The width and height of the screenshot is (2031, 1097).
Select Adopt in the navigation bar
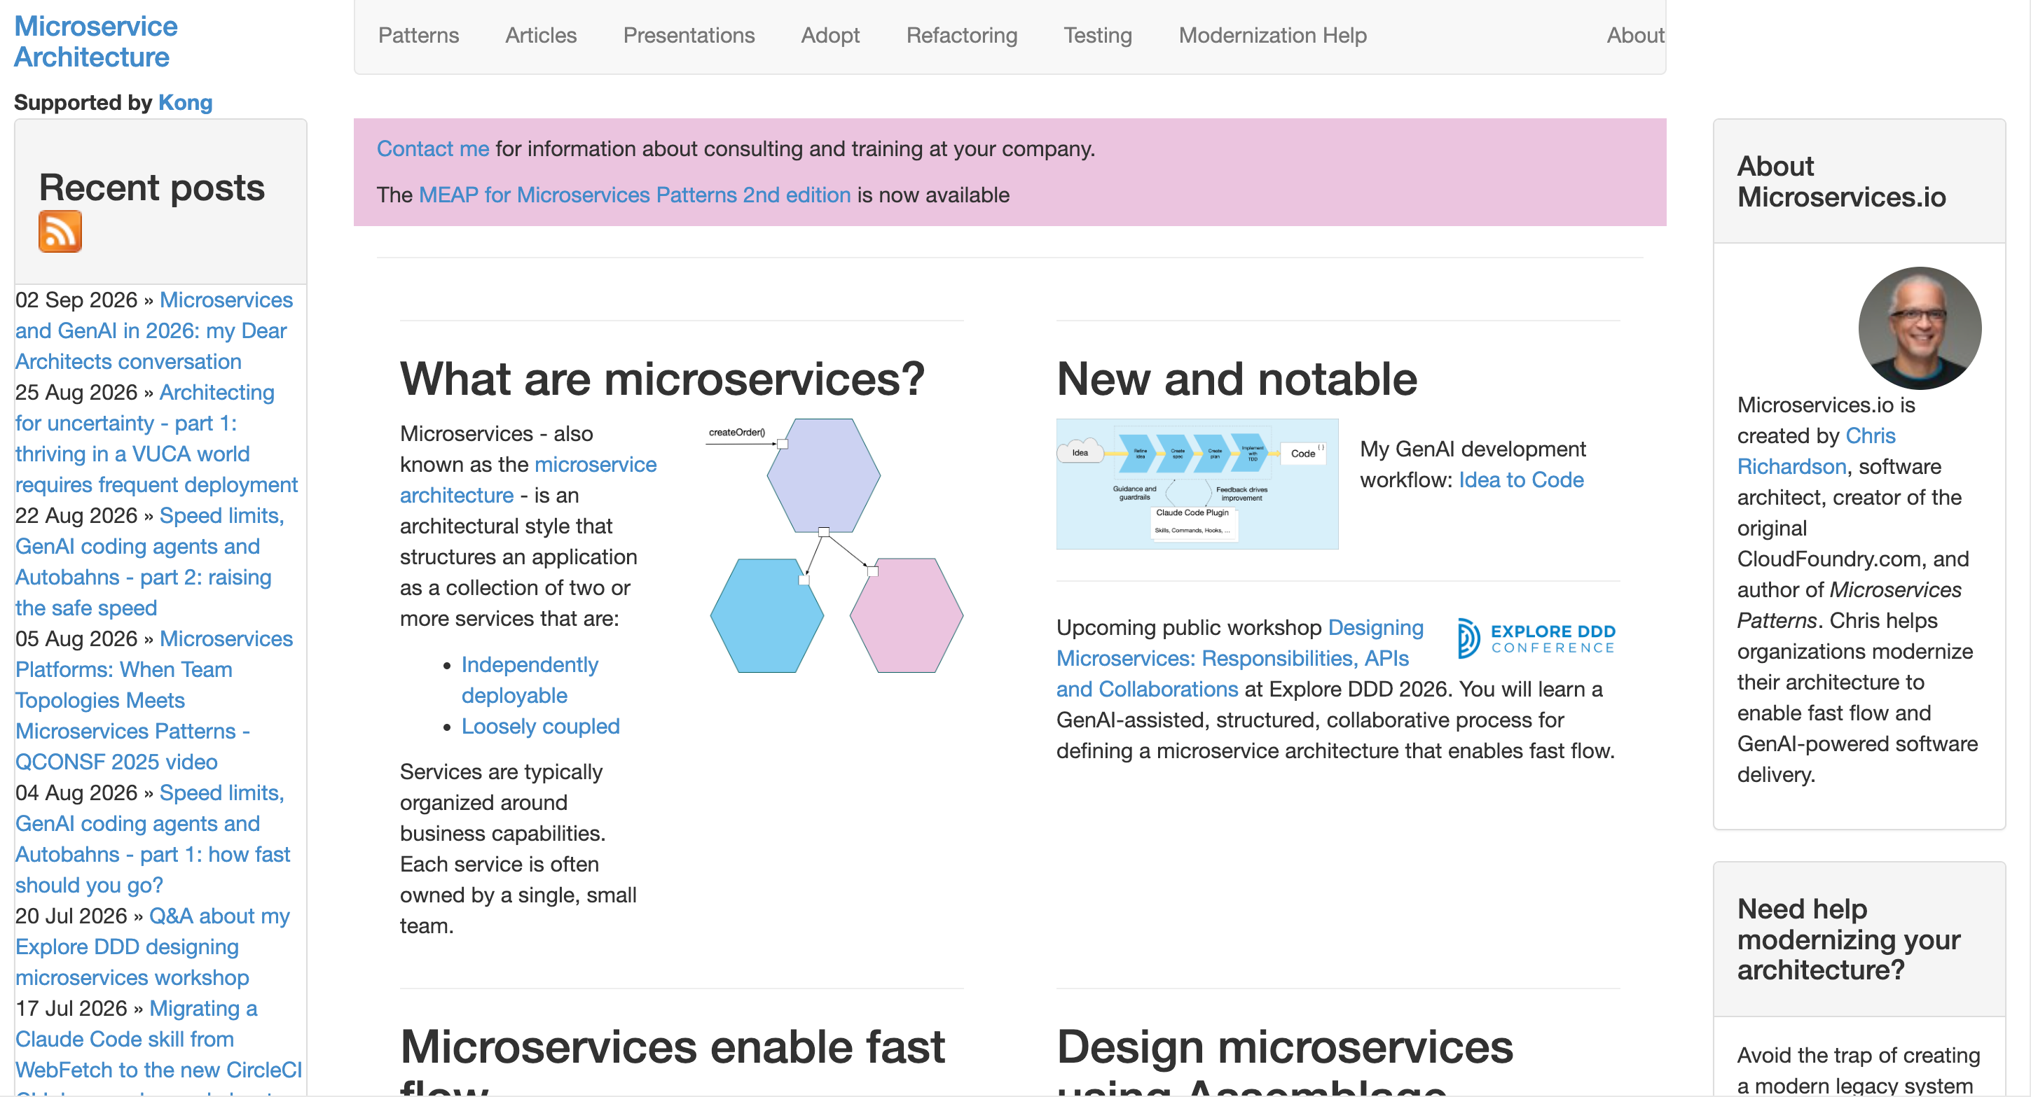[830, 36]
